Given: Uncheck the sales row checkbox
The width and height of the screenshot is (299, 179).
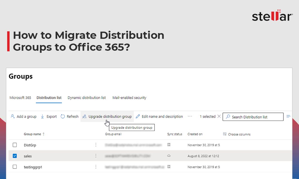Looking at the screenshot, I should [15, 156].
